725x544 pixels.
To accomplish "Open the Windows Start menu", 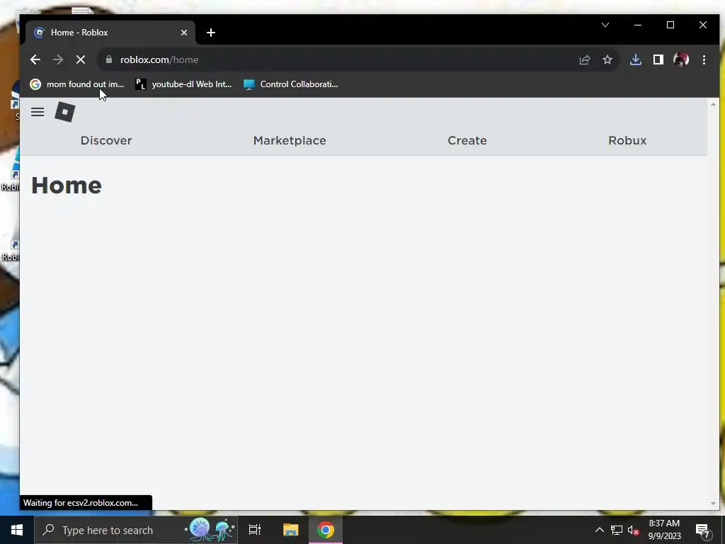I will coord(17,530).
